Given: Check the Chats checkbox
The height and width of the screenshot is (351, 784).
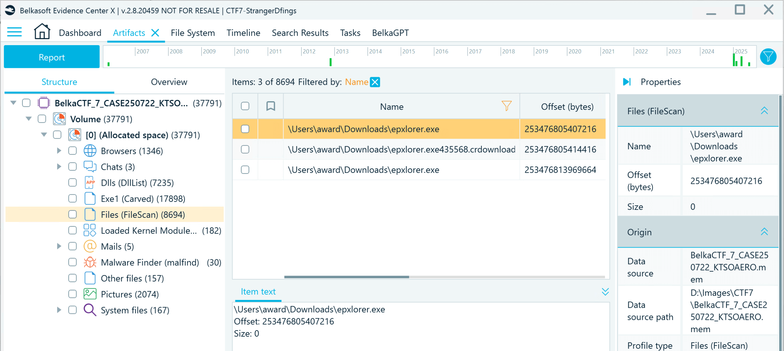Looking at the screenshot, I should (x=73, y=167).
